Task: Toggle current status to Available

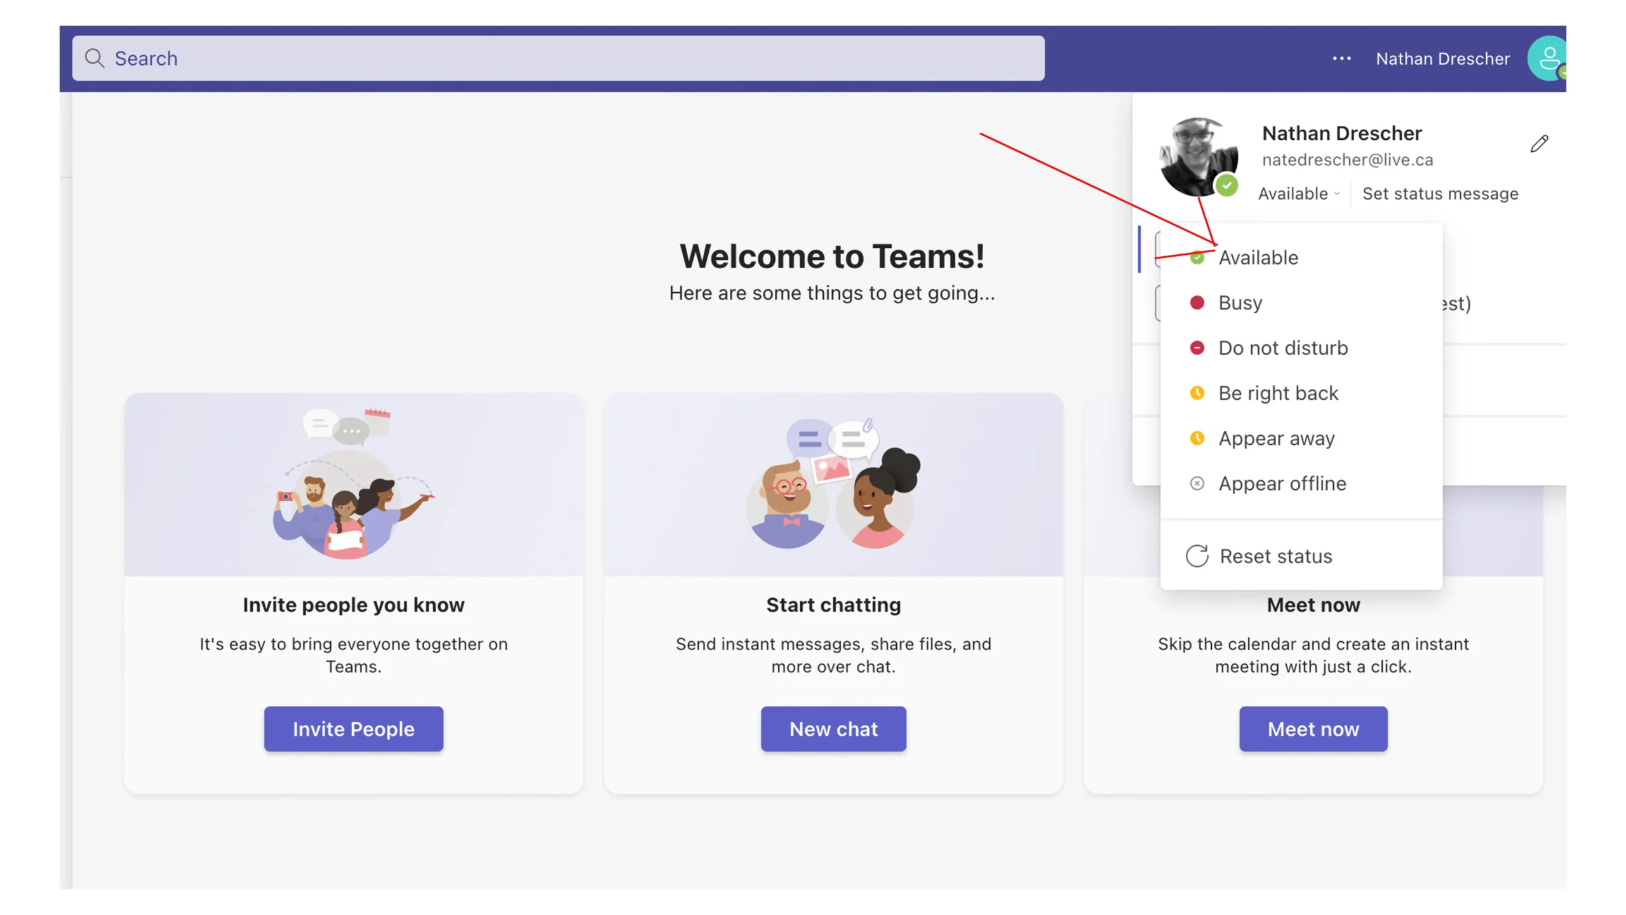Action: coord(1259,256)
